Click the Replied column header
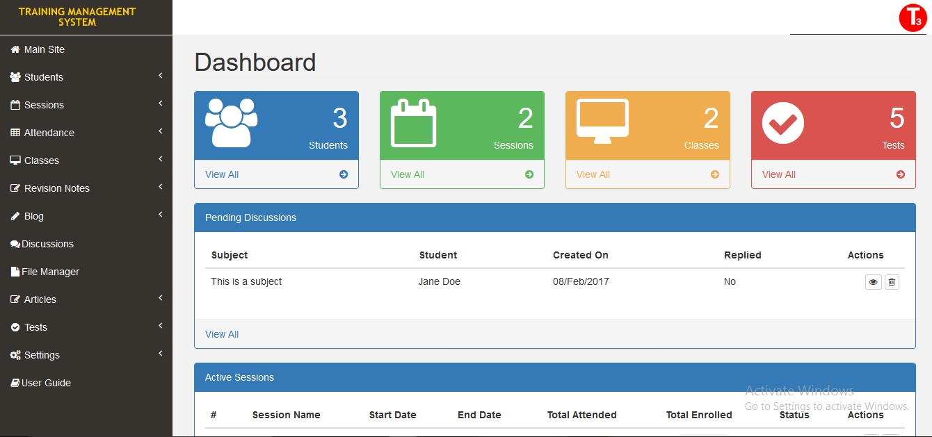 click(x=743, y=255)
